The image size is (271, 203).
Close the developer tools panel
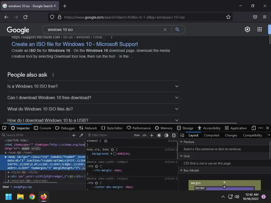pos(268,128)
